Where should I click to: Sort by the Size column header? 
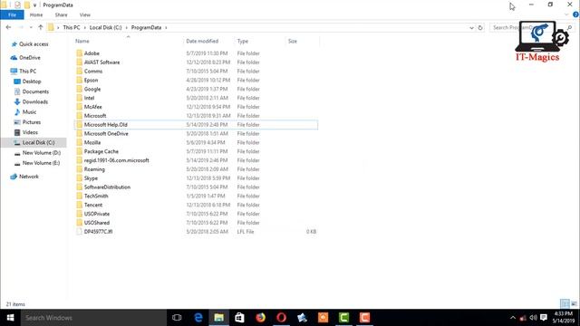(293, 41)
